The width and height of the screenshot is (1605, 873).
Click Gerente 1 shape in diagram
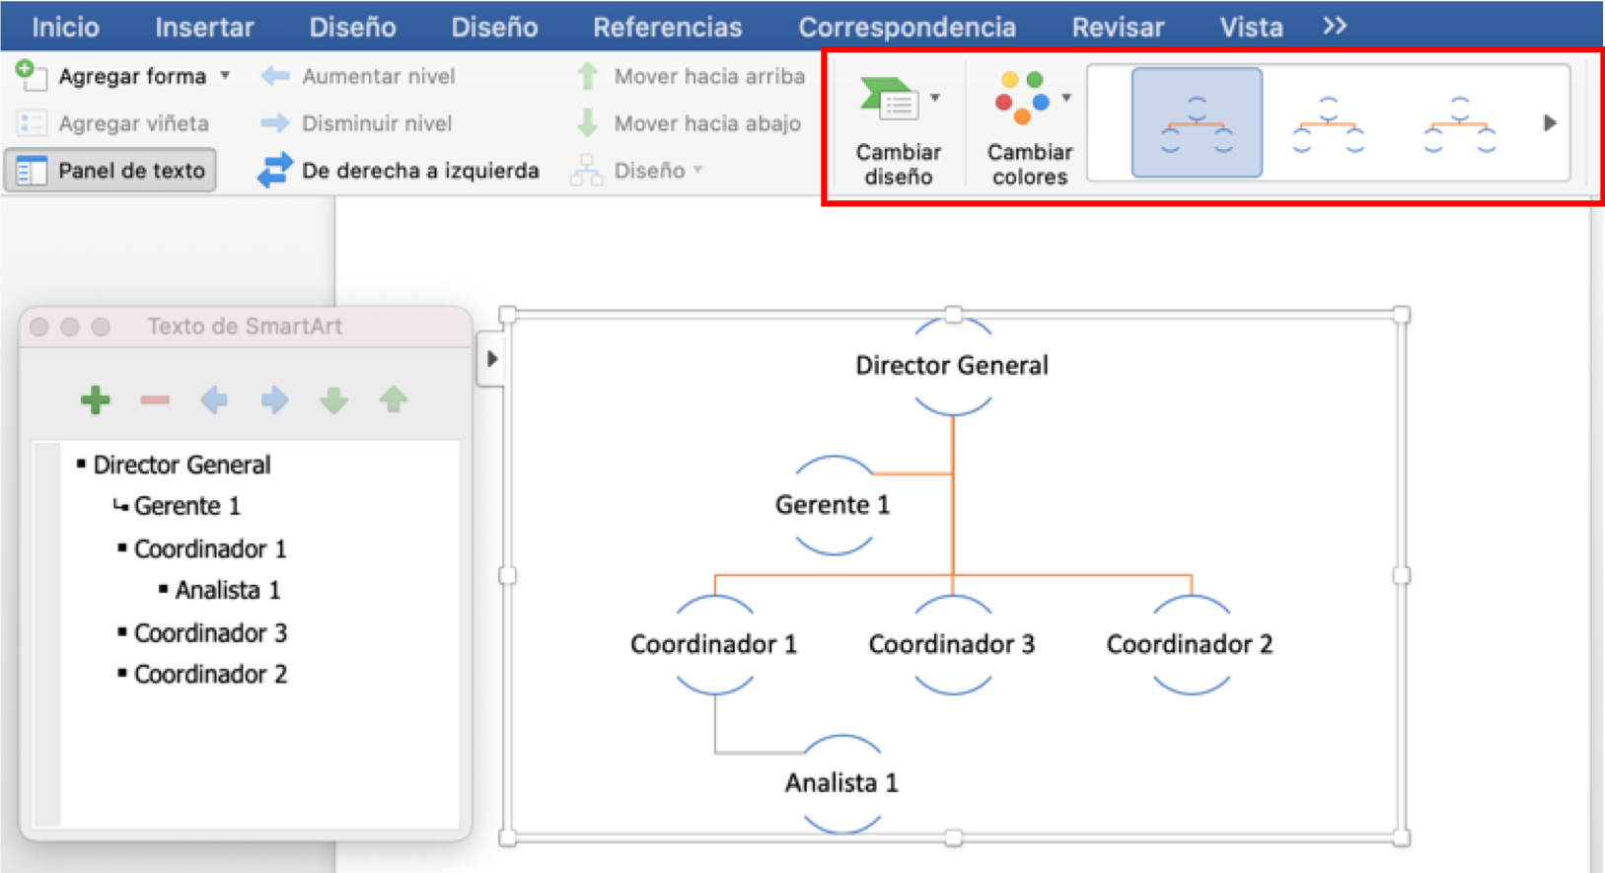(x=833, y=505)
